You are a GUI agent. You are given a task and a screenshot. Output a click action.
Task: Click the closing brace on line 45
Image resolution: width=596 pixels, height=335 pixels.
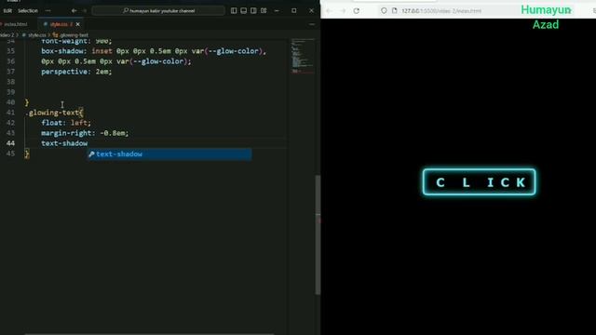pyautogui.click(x=27, y=154)
